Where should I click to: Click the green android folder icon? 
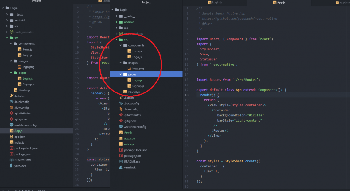(x=121, y=22)
